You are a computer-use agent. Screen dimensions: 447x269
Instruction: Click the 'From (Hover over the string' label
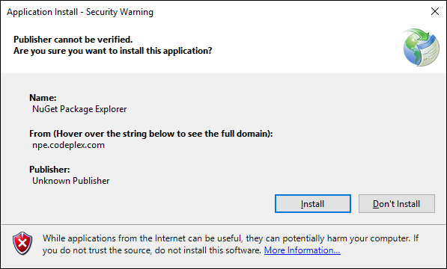point(151,134)
